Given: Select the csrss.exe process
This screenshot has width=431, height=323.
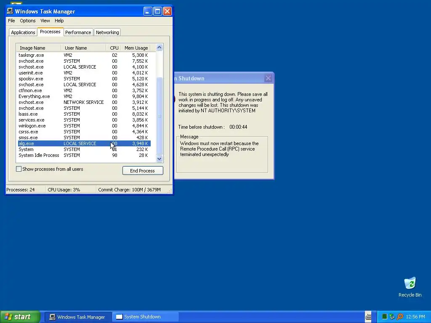Looking at the screenshot, I should pyautogui.click(x=84, y=132).
